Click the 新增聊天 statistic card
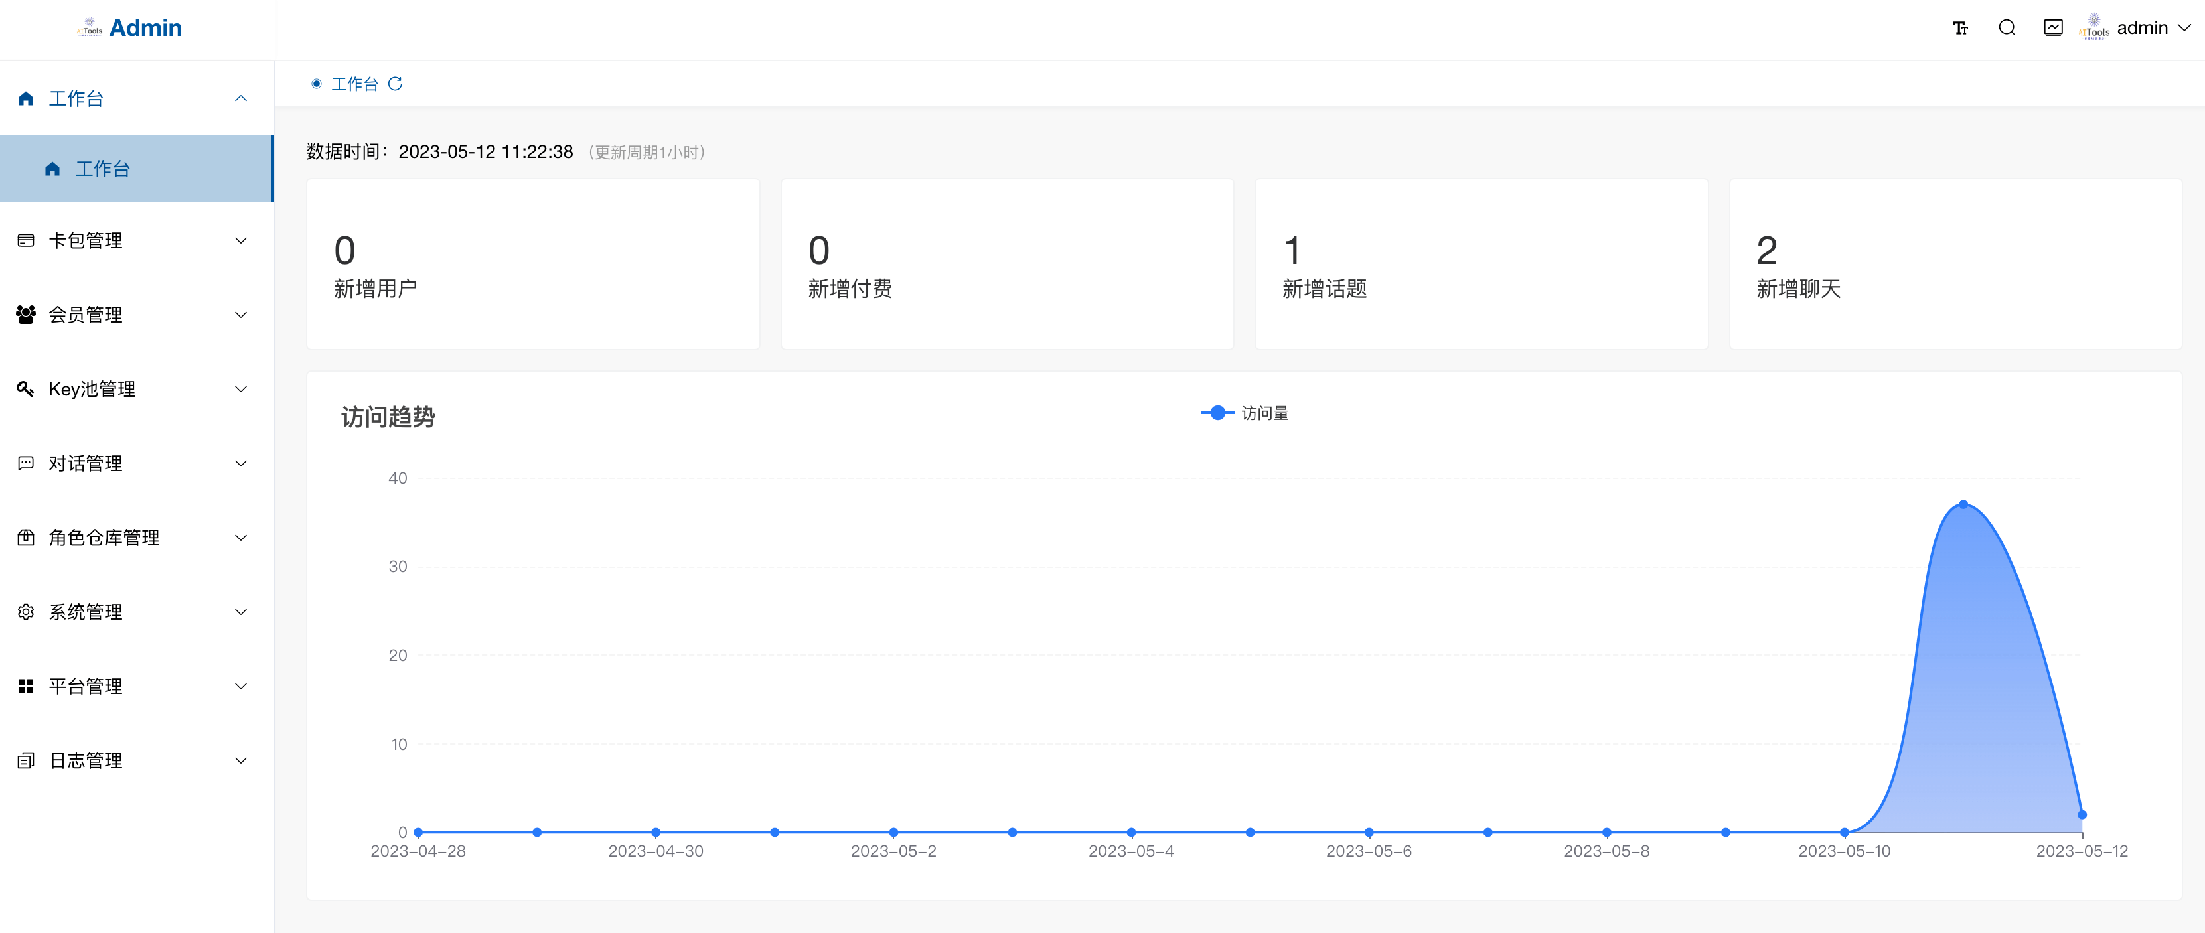This screenshot has width=2205, height=933. 1955,263
